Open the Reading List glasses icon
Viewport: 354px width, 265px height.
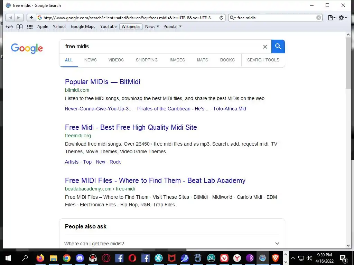[9, 27]
